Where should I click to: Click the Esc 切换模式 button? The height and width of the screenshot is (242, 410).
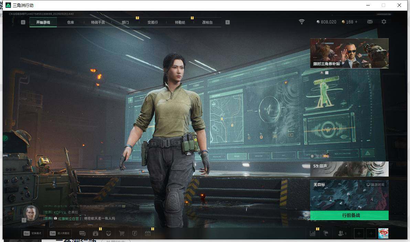pos(32,233)
